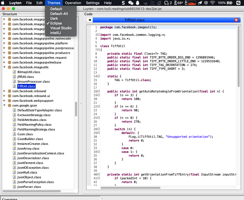Click the com.facebook.rebound package icon
The image size is (244, 200).
10,91
